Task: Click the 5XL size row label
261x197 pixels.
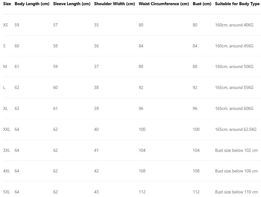Action: (7, 192)
